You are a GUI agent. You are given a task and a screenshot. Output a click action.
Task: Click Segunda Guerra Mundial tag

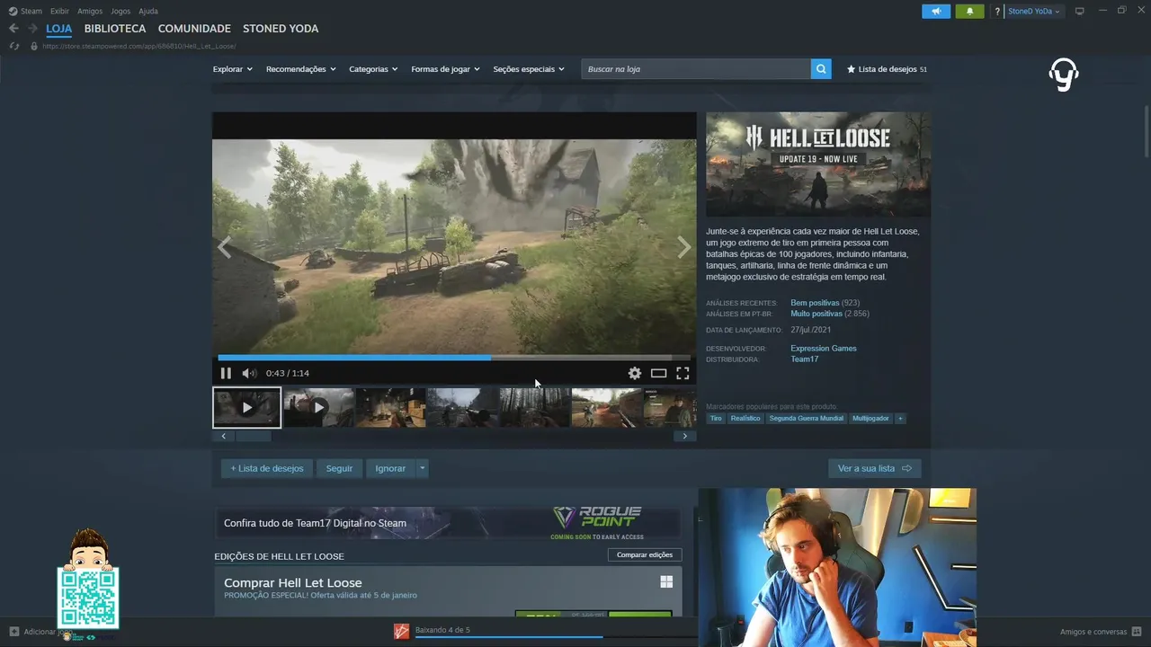[807, 419]
